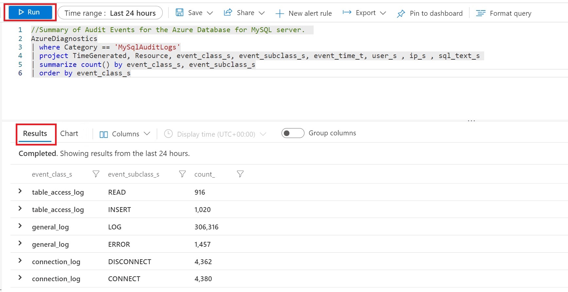The width and height of the screenshot is (568, 292).
Task: Open the Display time UTC dropdown
Action: click(x=215, y=134)
